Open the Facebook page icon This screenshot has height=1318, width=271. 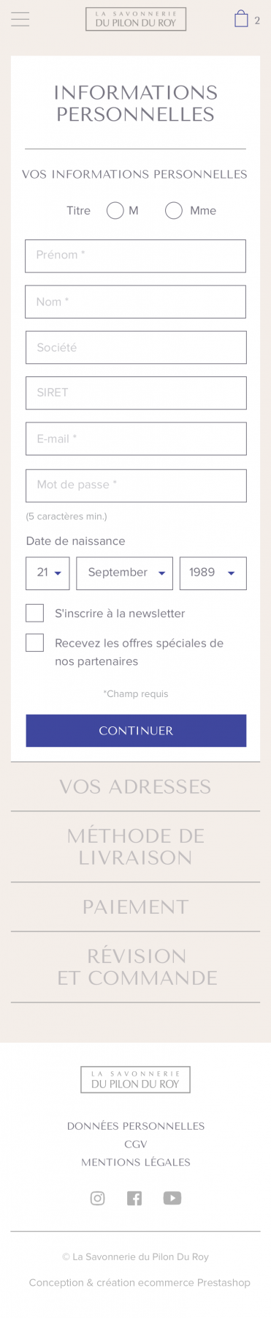click(x=134, y=1198)
